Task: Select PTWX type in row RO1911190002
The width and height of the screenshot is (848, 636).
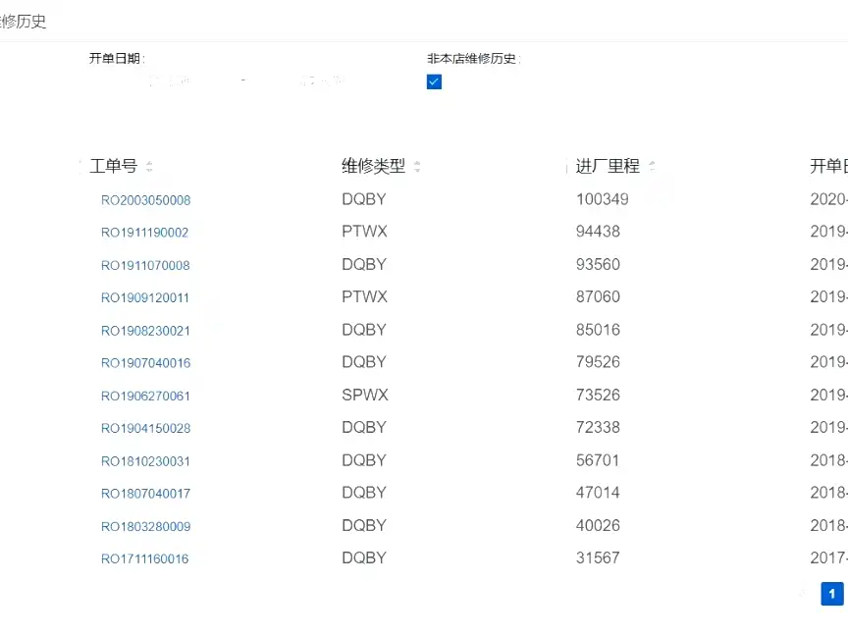Action: pos(364,232)
